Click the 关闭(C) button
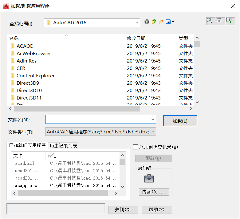240x219 pixels. pyautogui.click(x=123, y=209)
